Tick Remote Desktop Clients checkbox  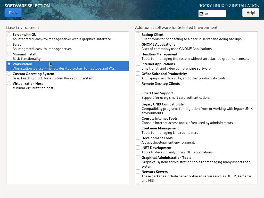pos(138,83)
